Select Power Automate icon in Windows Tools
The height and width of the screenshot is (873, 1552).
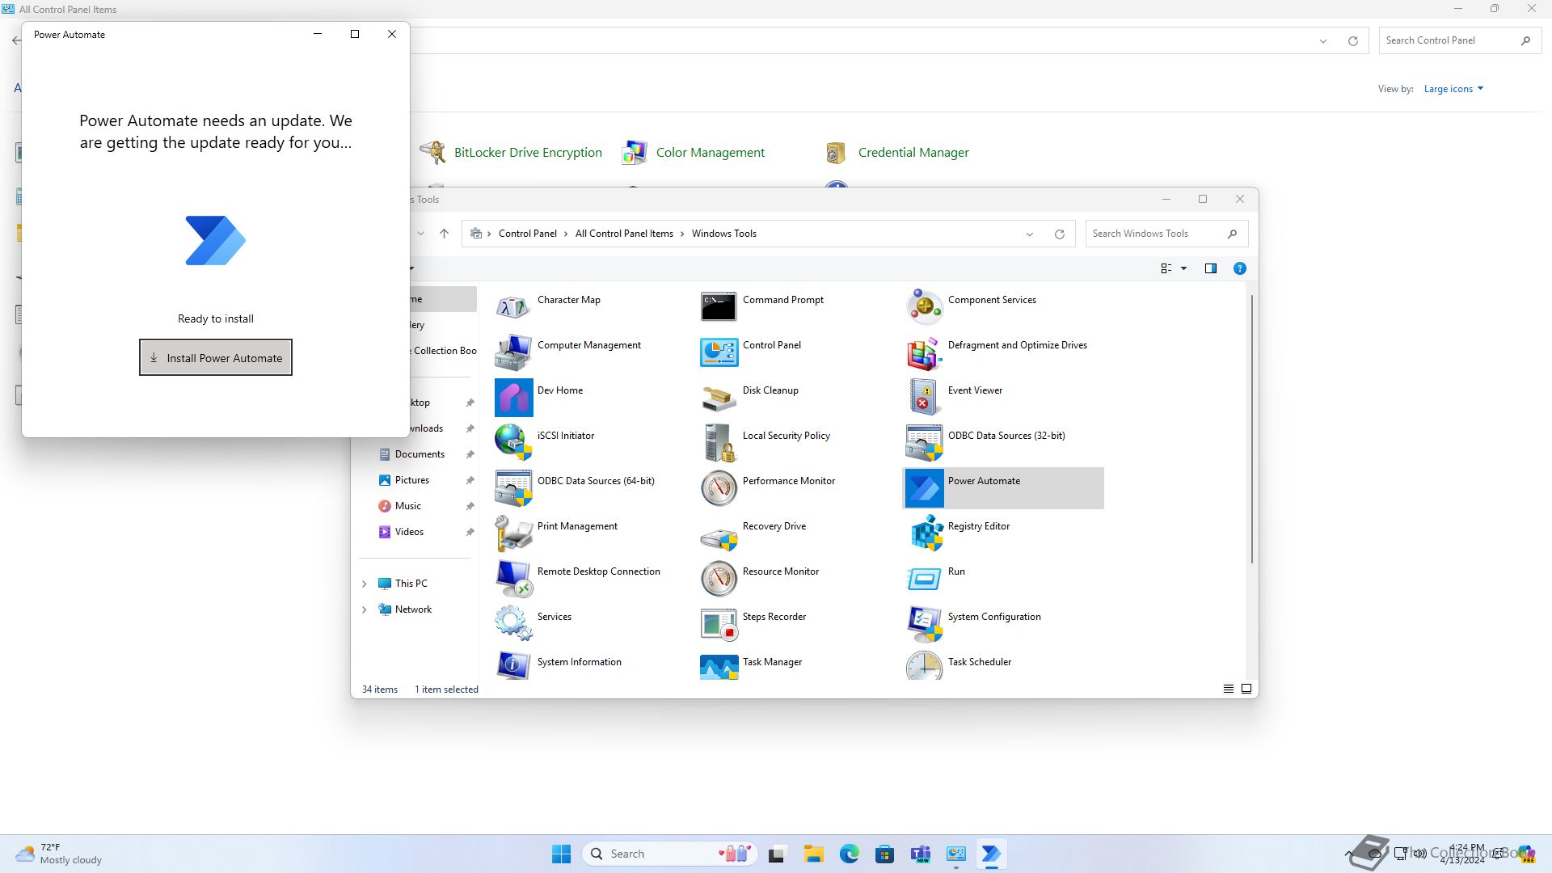924,487
